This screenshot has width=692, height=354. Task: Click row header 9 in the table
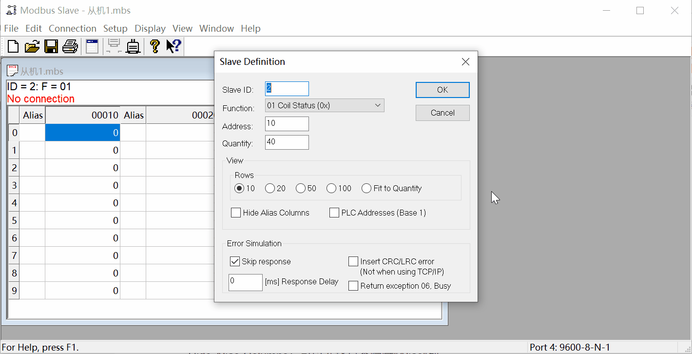point(14,291)
